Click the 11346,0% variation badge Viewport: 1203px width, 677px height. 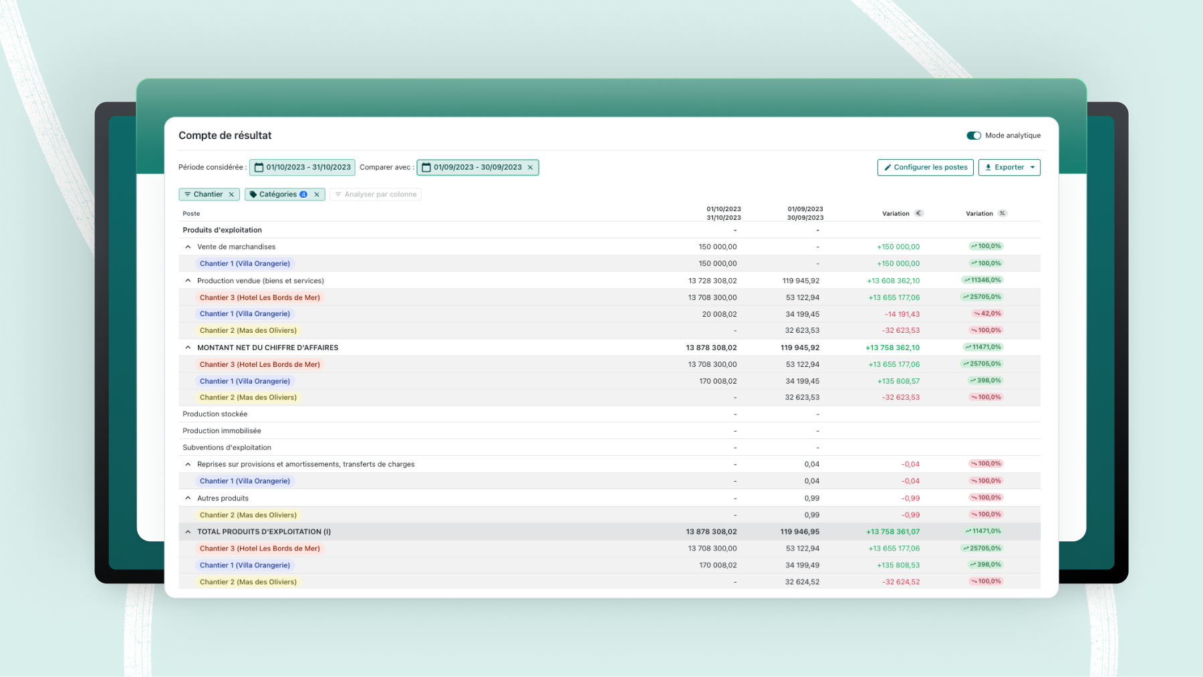coord(982,280)
